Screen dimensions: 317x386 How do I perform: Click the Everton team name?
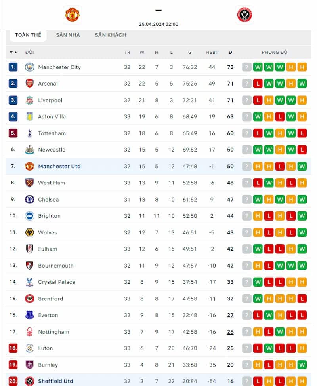pos(48,315)
